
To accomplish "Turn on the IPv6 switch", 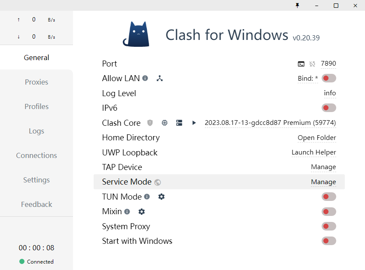I will point(328,108).
